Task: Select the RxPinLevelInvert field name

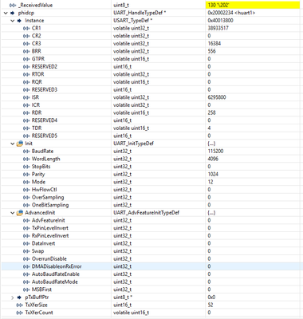Action: click(x=50, y=236)
